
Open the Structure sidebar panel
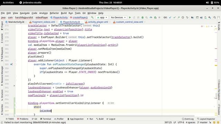click(2, 95)
